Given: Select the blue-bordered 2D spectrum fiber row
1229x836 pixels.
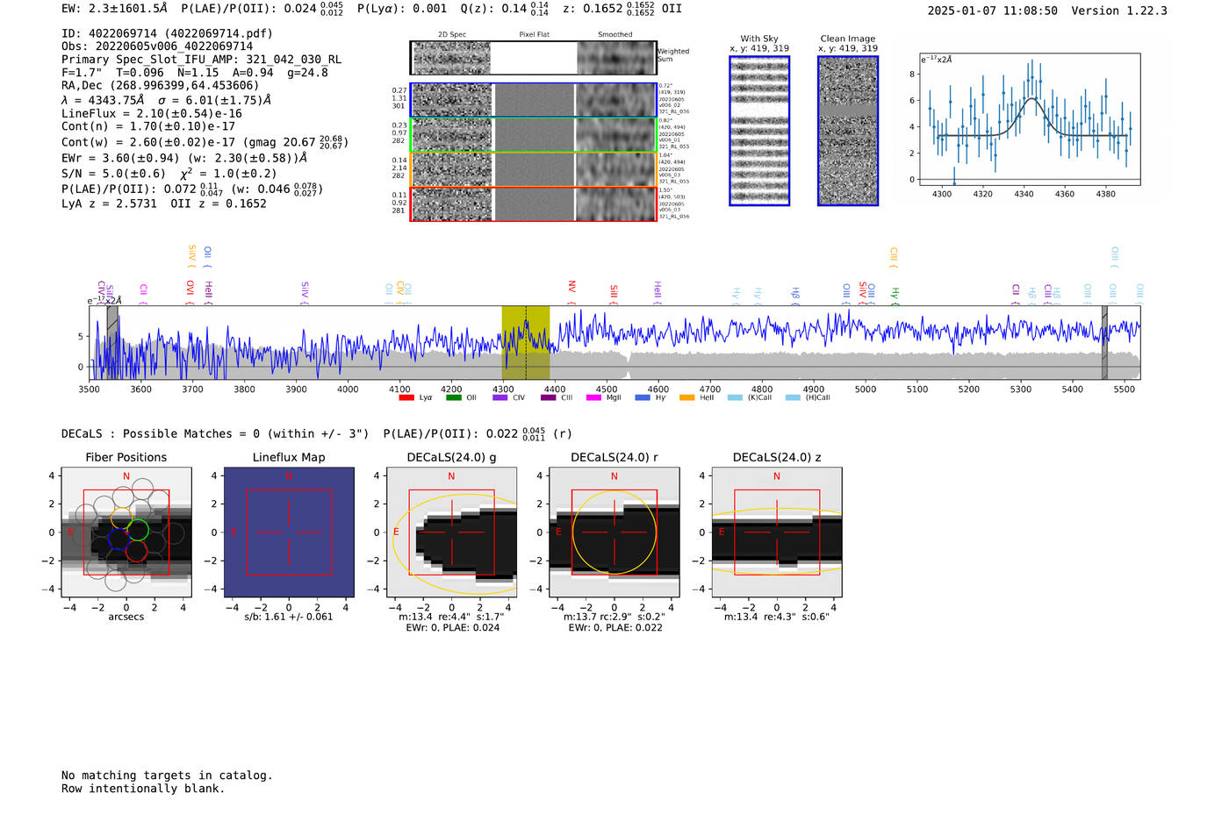Looking at the screenshot, I should [534, 101].
